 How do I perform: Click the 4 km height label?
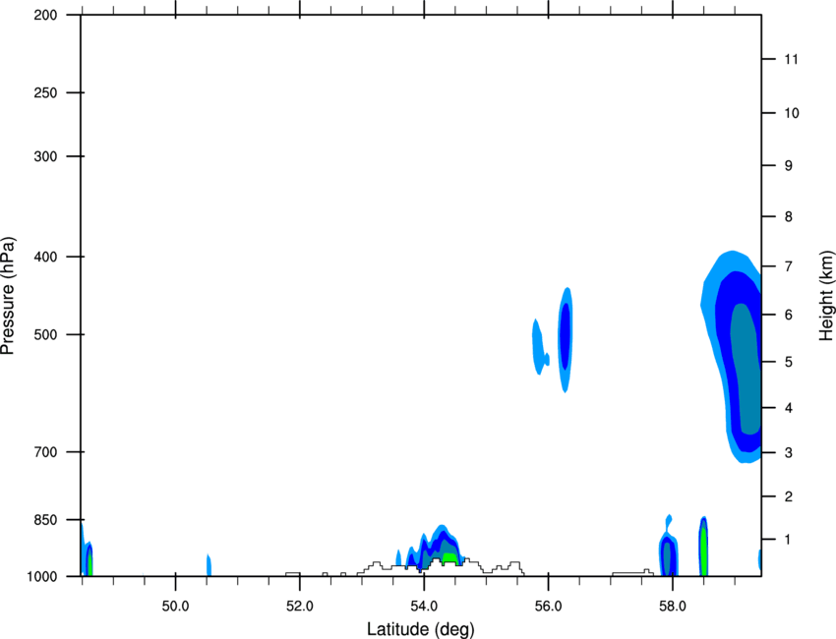click(x=789, y=408)
